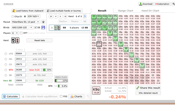Adjust the BTN 22% range slider
The width and height of the screenshot is (175, 107).
coord(47,70)
